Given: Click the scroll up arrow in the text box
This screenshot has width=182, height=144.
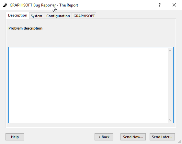Looking at the screenshot, I should [170, 51].
